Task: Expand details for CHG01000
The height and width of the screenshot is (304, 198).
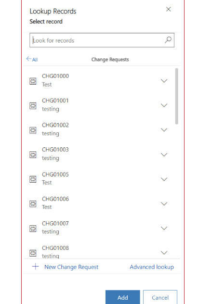Action: (164, 81)
